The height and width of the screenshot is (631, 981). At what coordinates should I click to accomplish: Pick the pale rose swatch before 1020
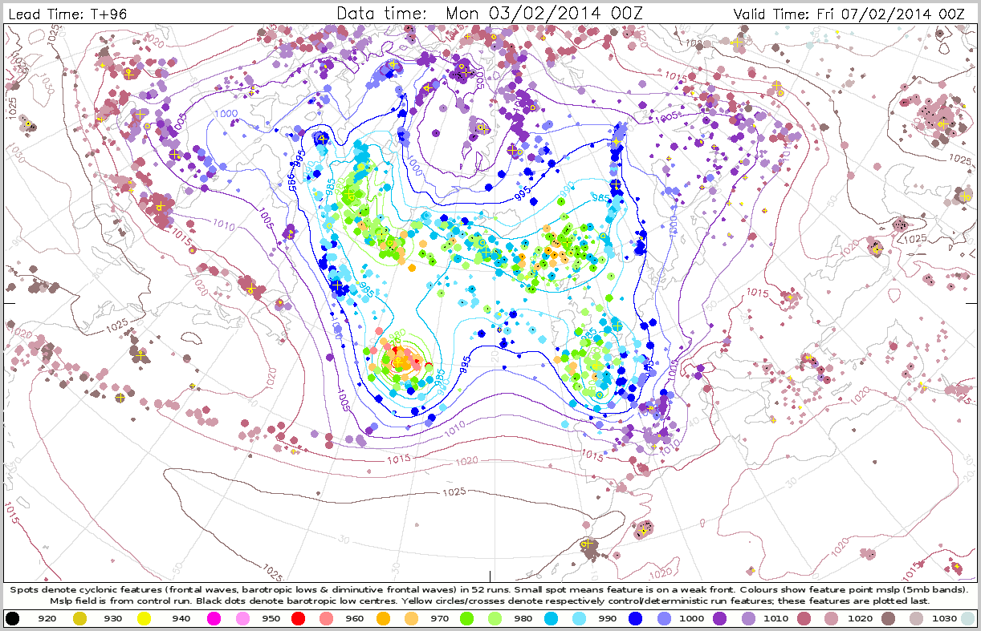tap(831, 618)
